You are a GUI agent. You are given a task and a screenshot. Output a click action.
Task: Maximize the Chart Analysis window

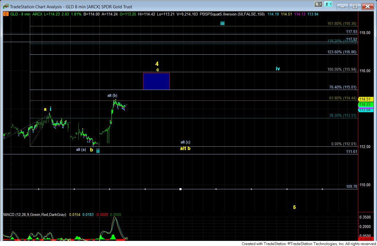tap(355, 6)
